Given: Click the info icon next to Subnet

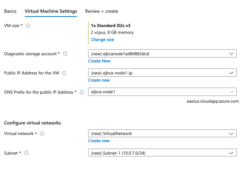Looking at the screenshot, I should point(26,153).
